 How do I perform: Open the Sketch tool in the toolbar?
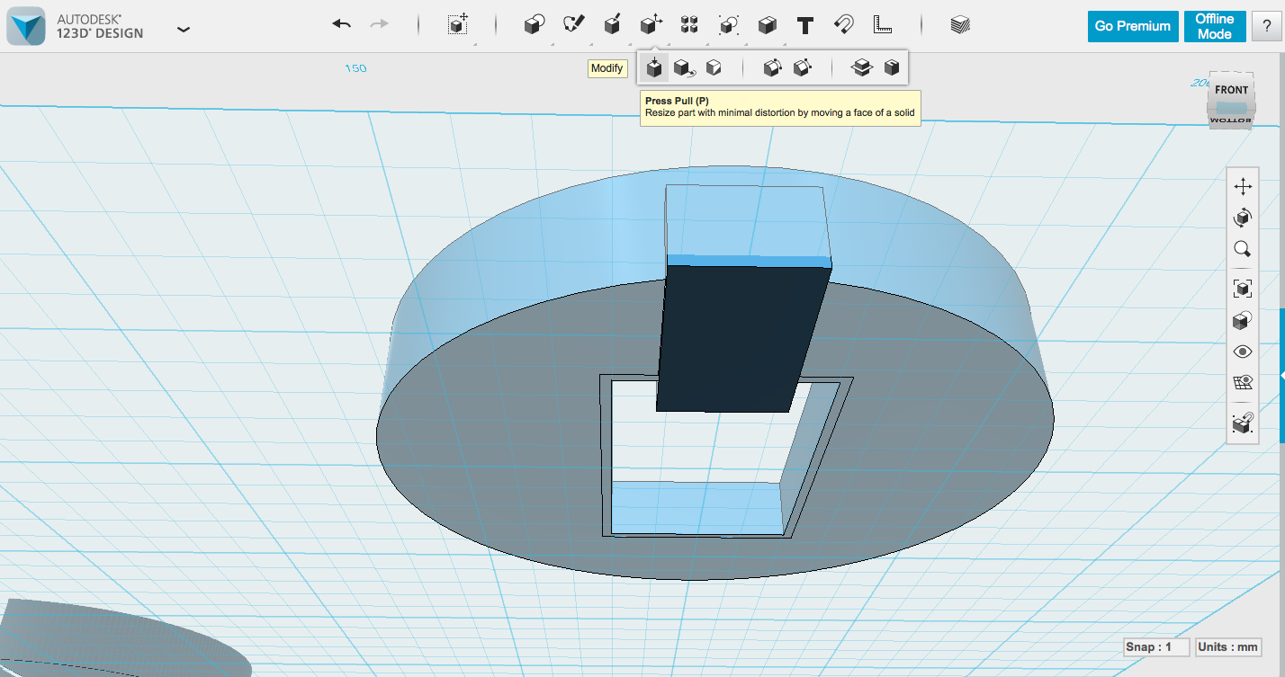click(574, 24)
